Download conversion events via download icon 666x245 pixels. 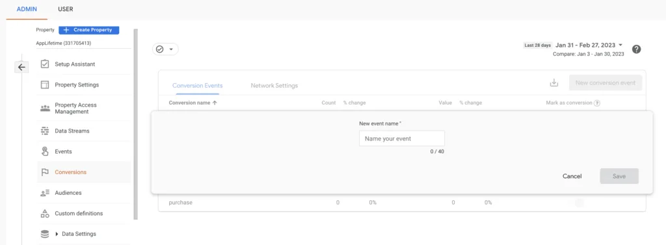554,83
